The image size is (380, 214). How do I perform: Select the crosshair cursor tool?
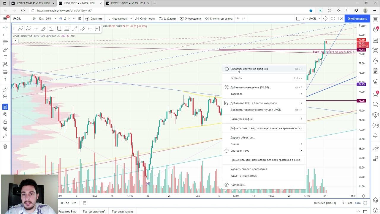5,27
